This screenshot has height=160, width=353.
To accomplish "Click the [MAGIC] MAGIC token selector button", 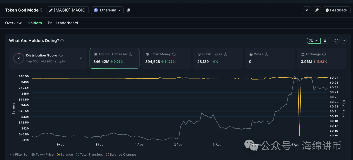I will (x=68, y=10).
